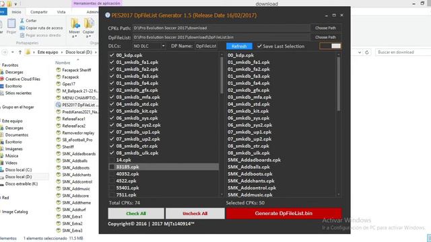The image size is (431, 242).
Task: Click the Nombre column header in Explorer
Action: coord(63,63)
